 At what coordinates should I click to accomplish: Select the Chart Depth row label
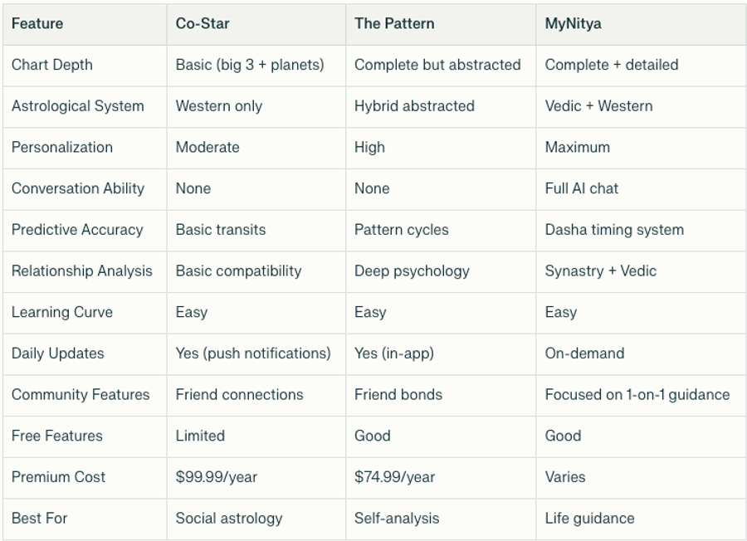[x=51, y=65]
